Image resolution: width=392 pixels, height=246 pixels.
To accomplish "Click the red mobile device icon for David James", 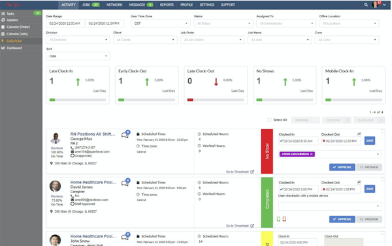I will click(x=284, y=219).
